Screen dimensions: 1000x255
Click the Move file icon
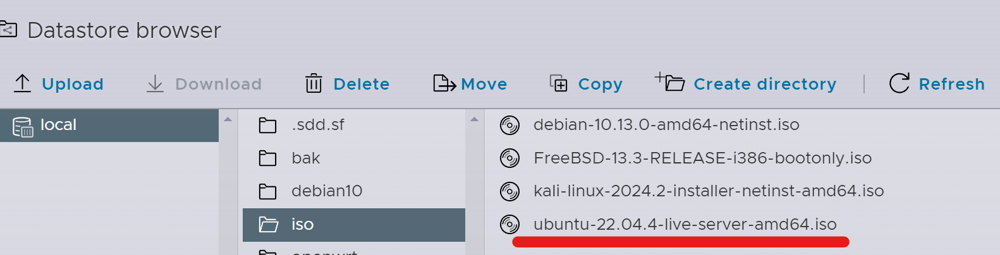point(444,83)
